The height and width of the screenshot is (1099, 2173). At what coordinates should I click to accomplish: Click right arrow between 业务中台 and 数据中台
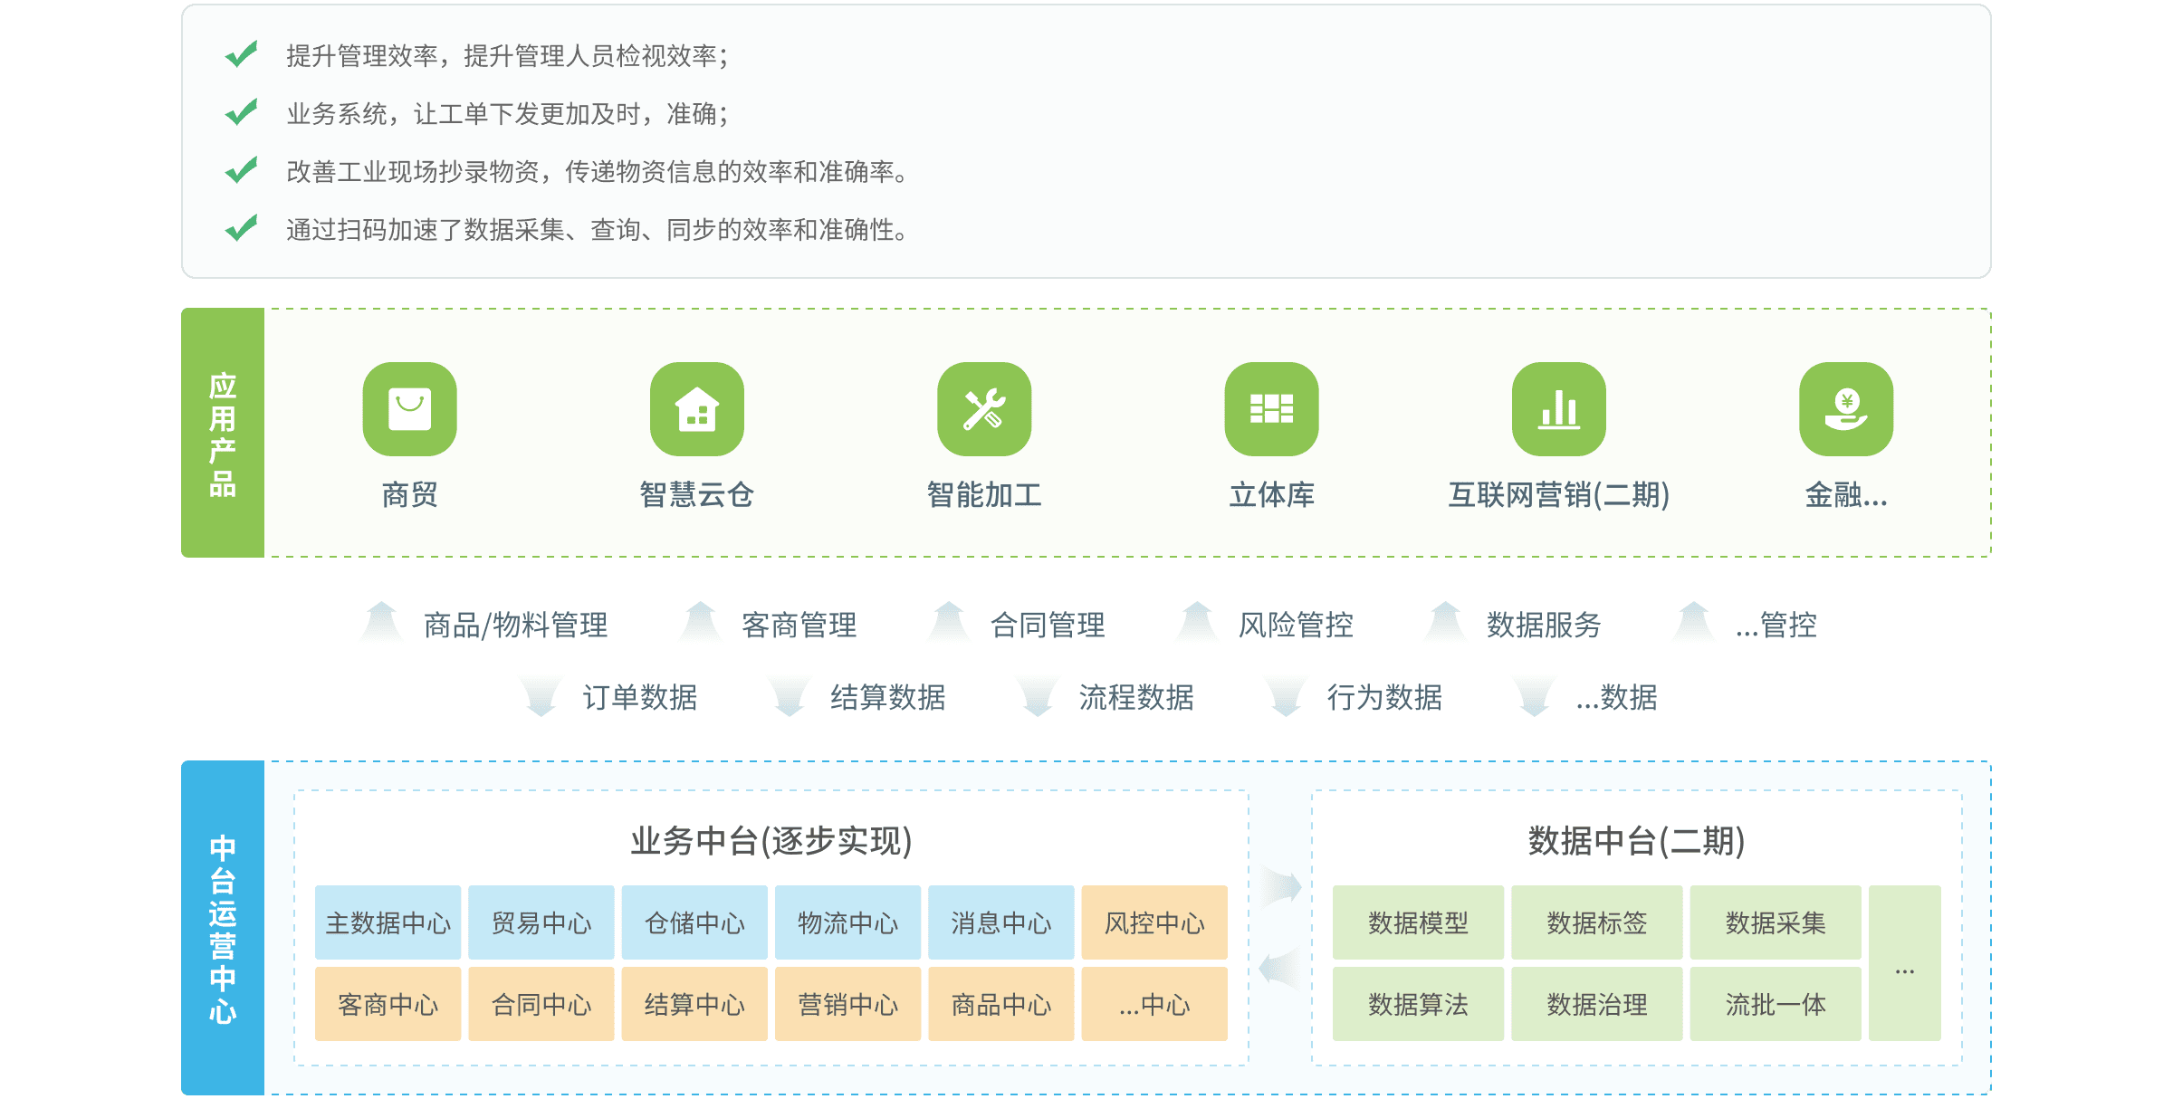pyautogui.click(x=1281, y=886)
